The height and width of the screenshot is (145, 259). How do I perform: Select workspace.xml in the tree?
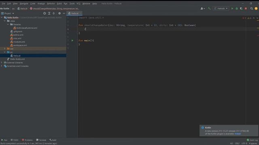pyautogui.click(x=18, y=45)
